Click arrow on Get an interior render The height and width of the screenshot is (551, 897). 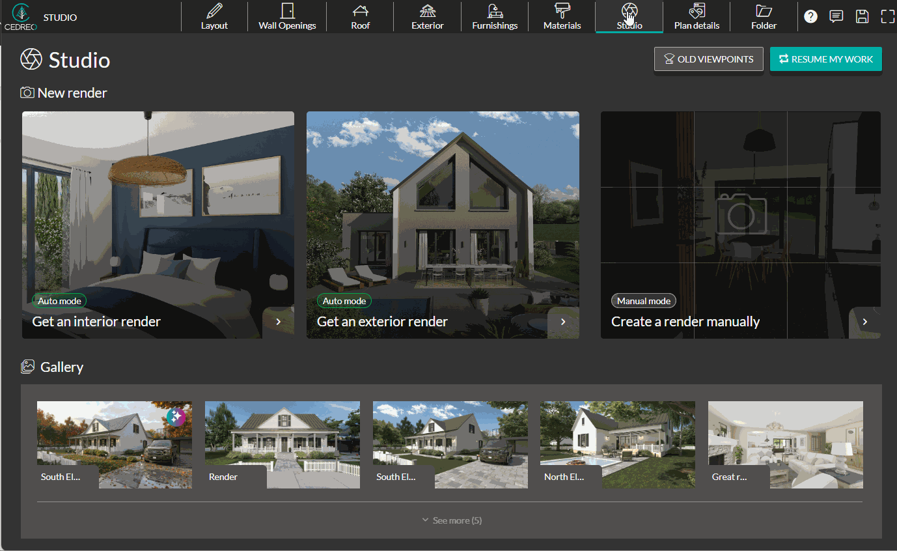[279, 322]
